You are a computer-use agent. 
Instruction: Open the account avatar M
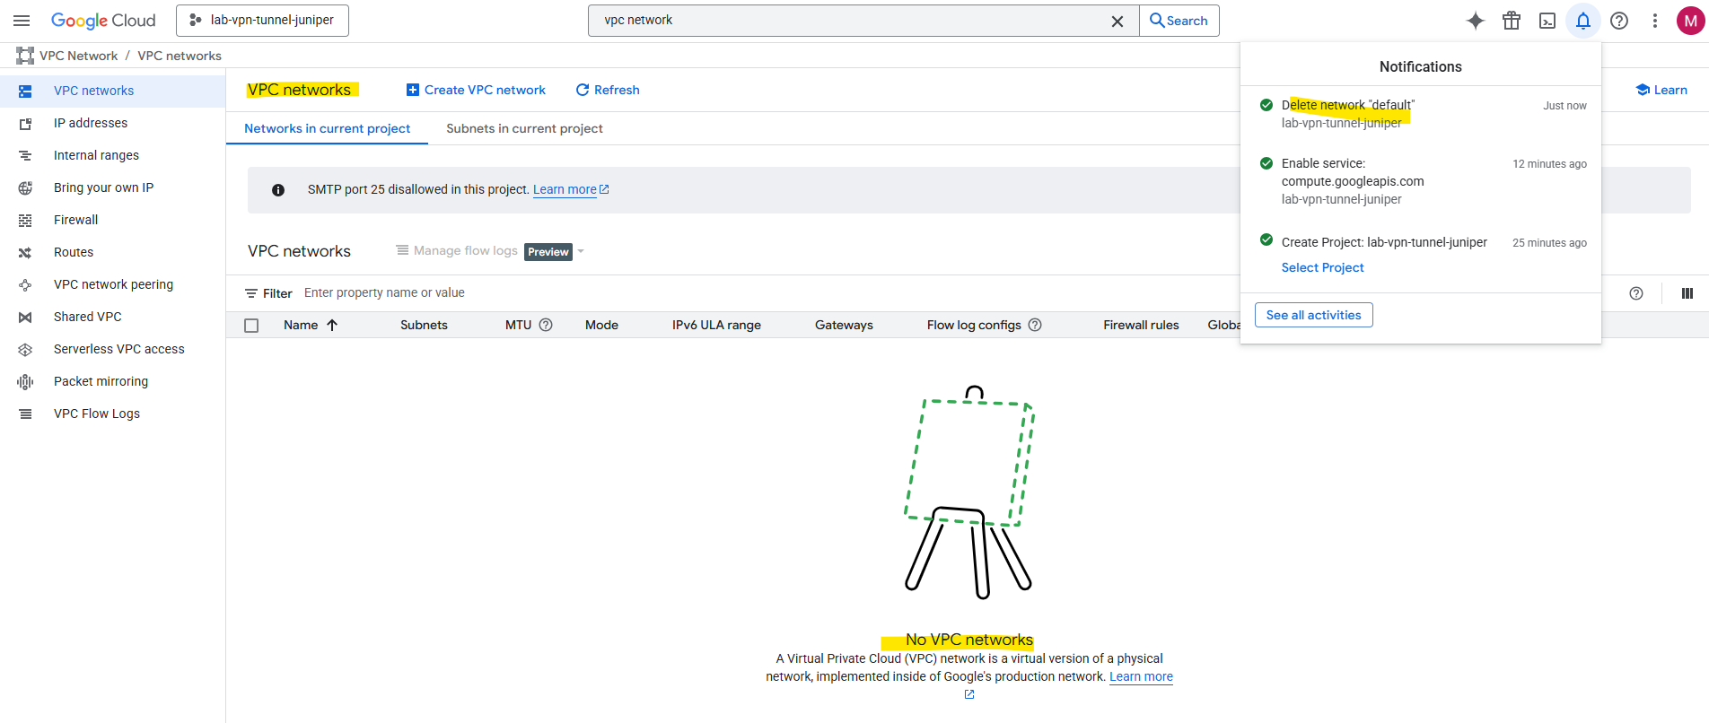[1690, 21]
